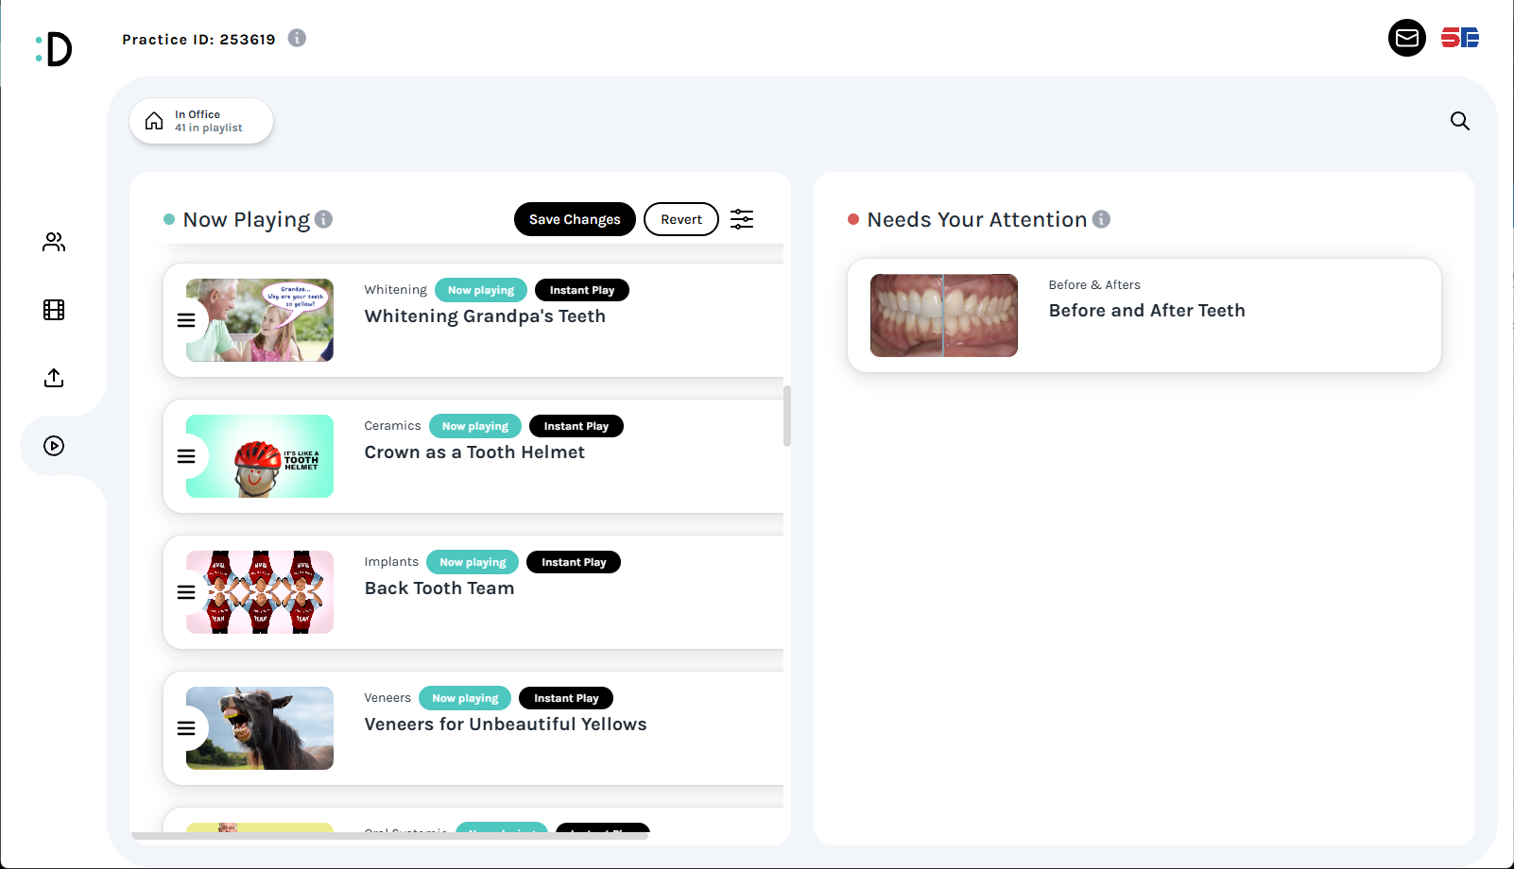Click the Crown as a Tooth Helmet title
Screen dimensions: 1514x869
tap(474, 452)
